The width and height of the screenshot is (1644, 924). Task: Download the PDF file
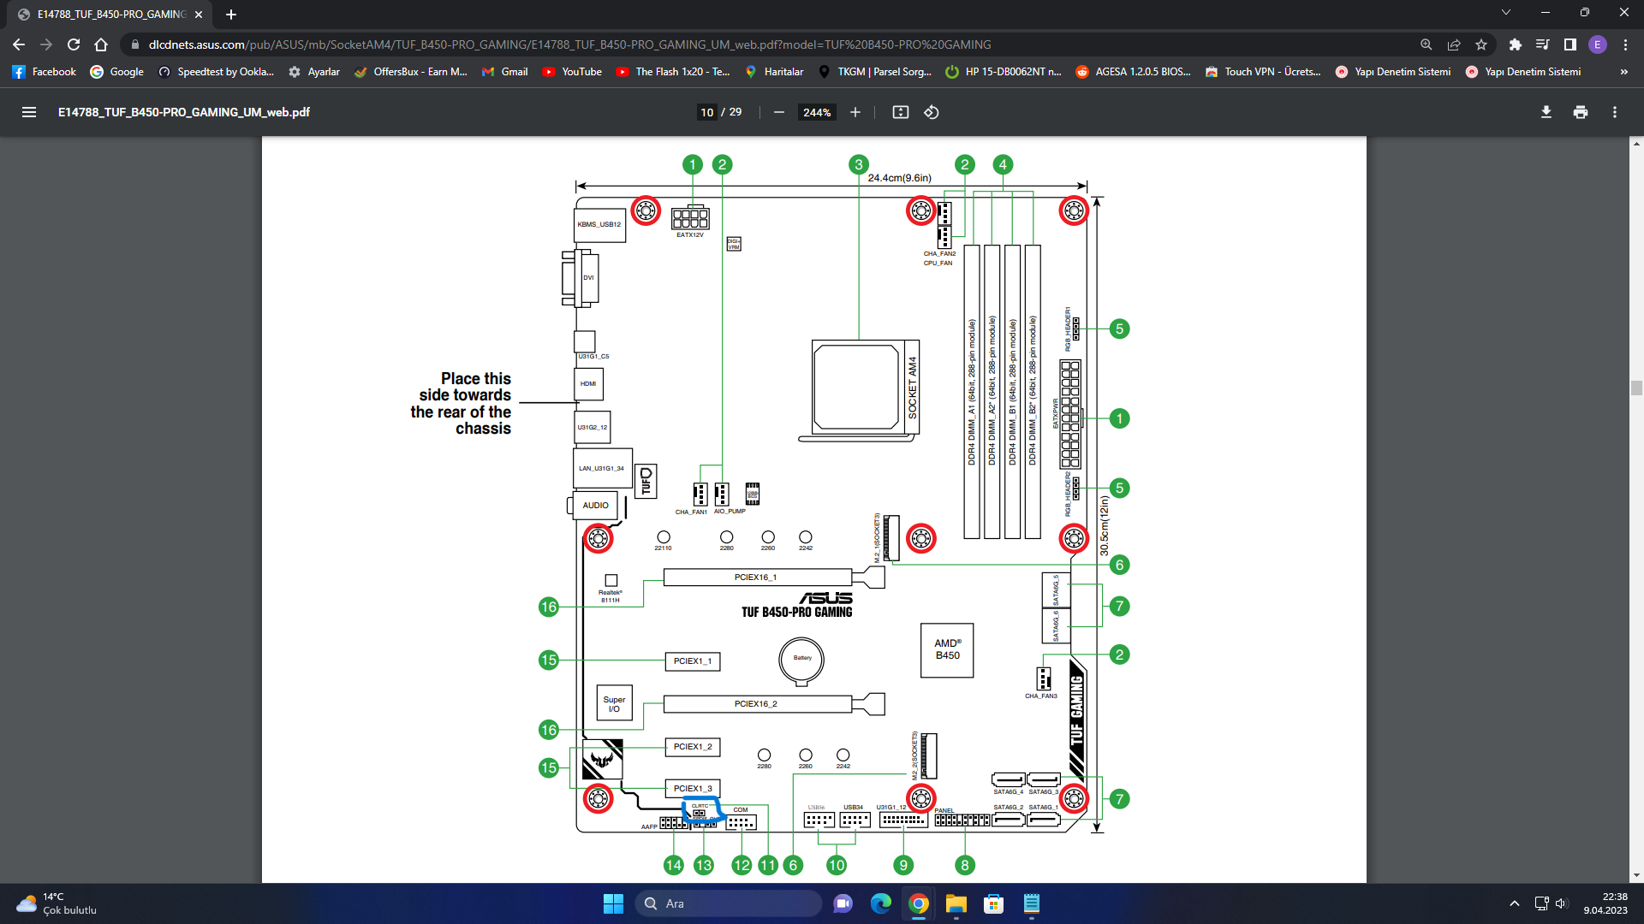[x=1546, y=112]
